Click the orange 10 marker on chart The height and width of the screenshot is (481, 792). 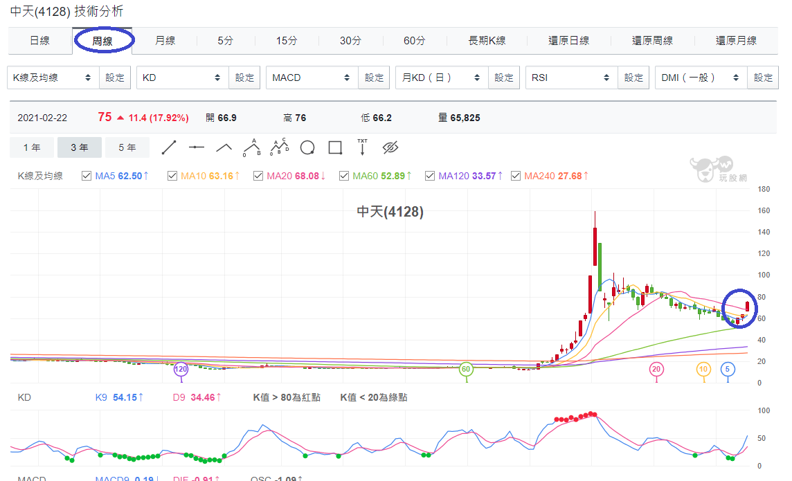(x=703, y=369)
